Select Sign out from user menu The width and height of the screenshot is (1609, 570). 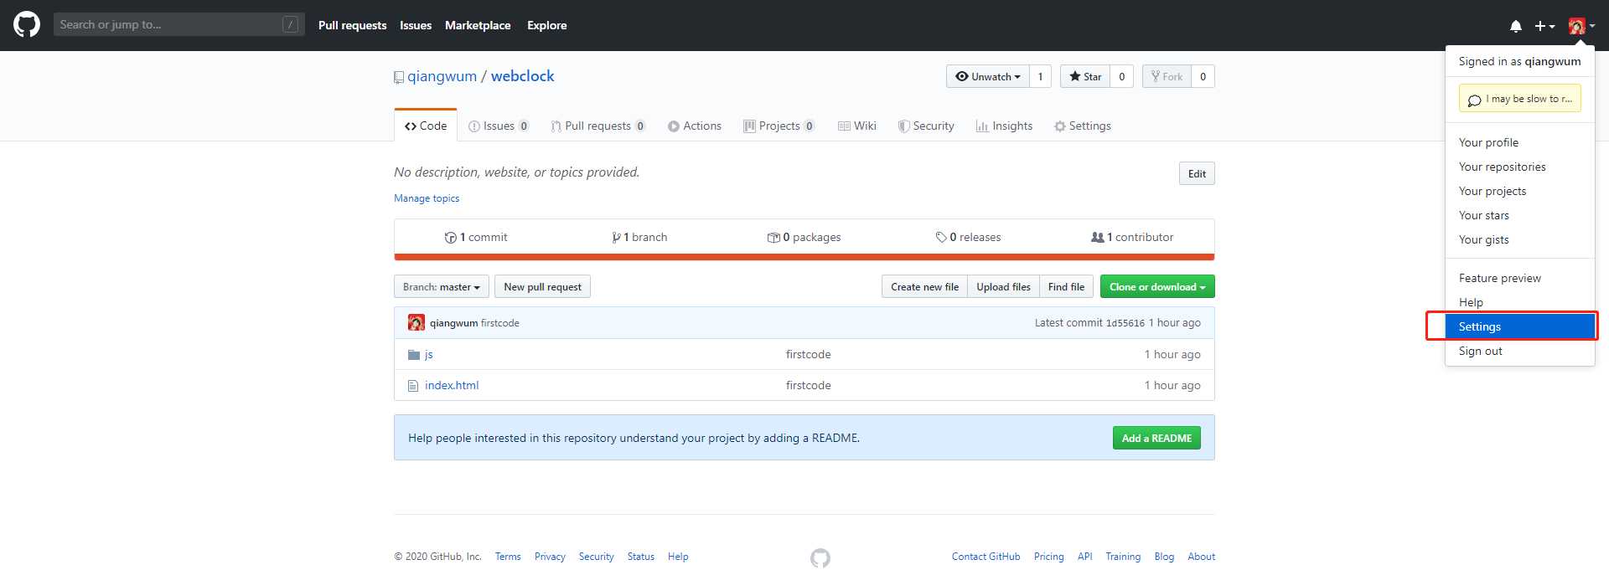click(x=1520, y=351)
